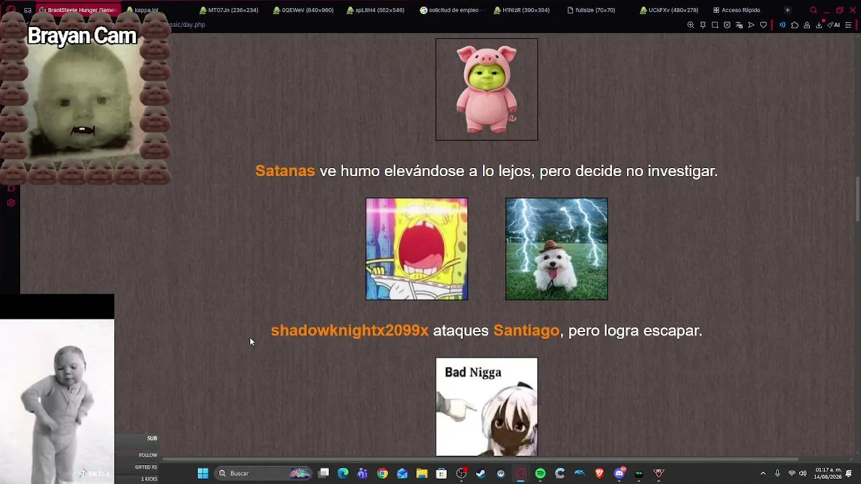The image size is (861, 484).
Task: Open the AI assistant button
Action: [834, 25]
